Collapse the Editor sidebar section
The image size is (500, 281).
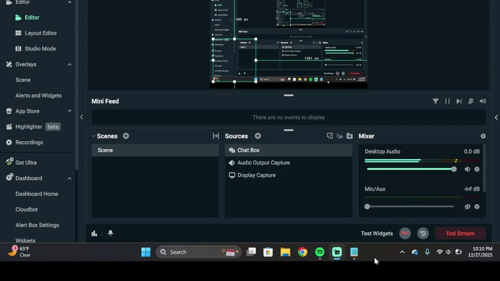[70, 2]
